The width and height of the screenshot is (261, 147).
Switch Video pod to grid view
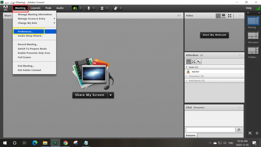point(218,16)
